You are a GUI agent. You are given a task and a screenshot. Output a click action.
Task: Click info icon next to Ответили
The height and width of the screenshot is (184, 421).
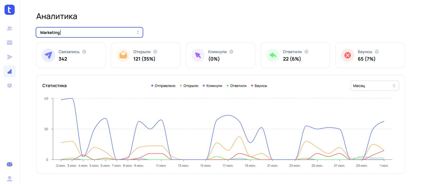[x=306, y=52]
